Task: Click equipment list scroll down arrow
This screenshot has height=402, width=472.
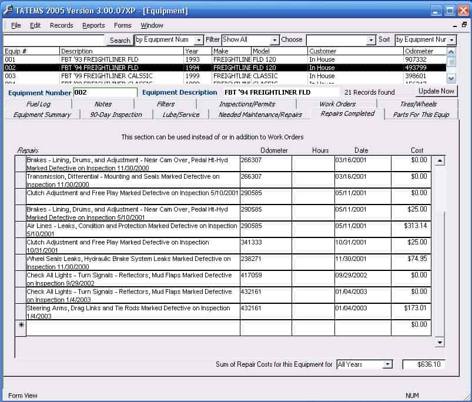Action: tap(451, 79)
